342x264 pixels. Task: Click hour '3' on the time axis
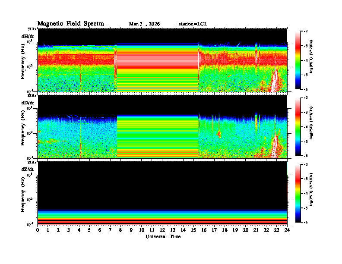(69, 230)
